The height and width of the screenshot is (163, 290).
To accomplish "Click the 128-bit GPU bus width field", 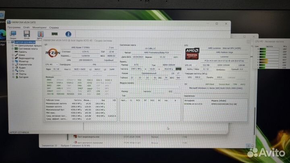I will [x=241, y=65].
